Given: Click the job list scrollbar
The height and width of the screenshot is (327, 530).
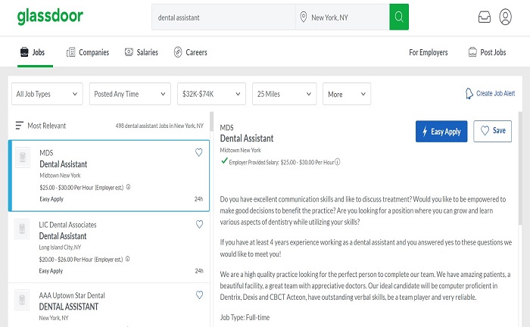Looking at the screenshot, I should click(x=211, y=122).
